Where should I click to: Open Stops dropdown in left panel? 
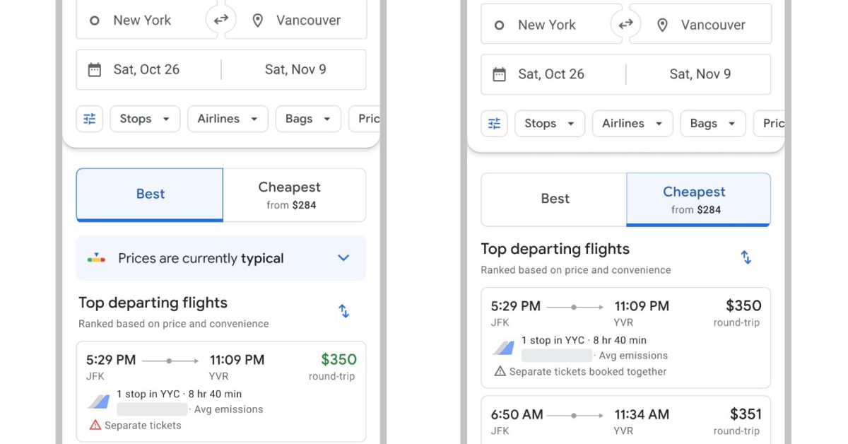145,119
